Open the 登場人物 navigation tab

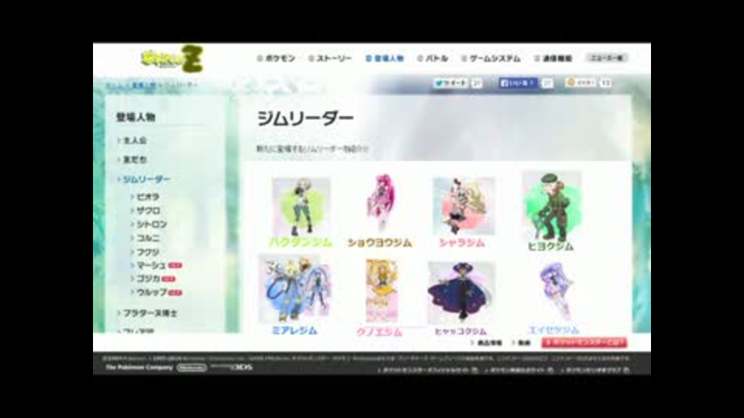[385, 58]
